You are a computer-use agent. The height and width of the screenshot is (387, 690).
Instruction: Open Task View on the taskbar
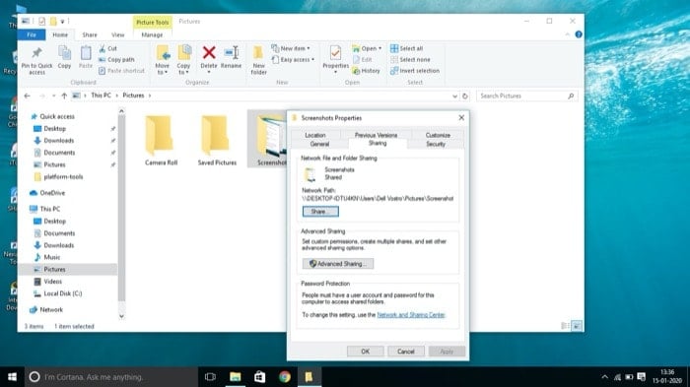point(210,377)
